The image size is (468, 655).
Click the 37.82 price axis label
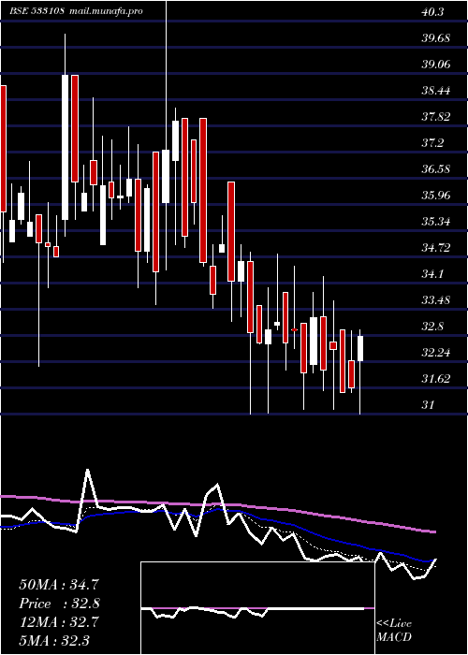435,117
